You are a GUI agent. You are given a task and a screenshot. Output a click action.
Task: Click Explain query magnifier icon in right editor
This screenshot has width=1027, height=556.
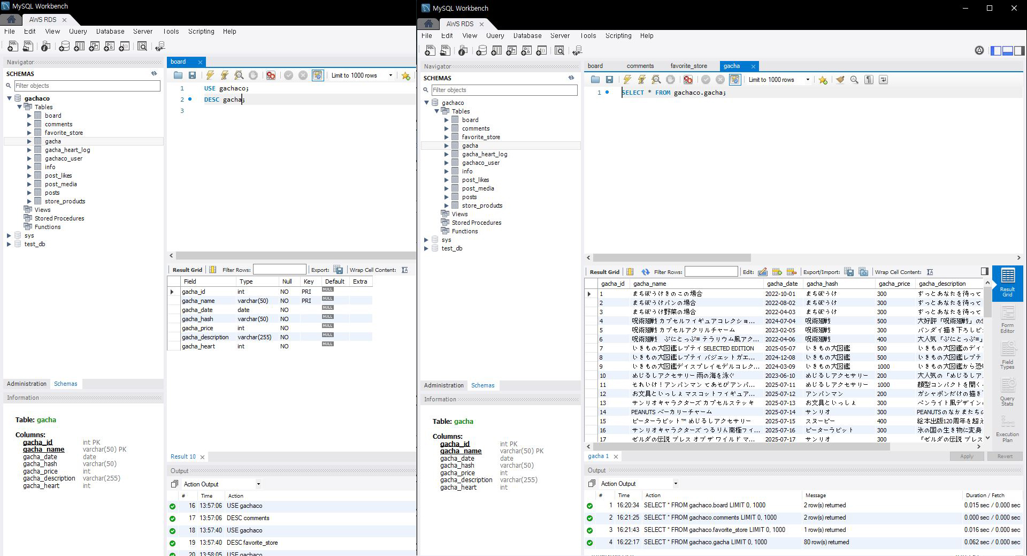pyautogui.click(x=656, y=80)
